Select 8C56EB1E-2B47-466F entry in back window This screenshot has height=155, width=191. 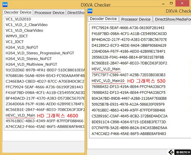point(45,109)
